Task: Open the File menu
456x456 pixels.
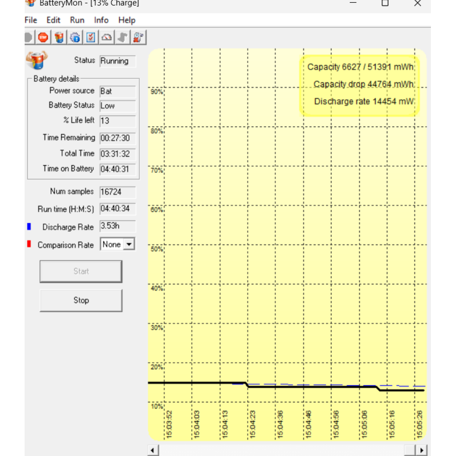Action: point(31,20)
